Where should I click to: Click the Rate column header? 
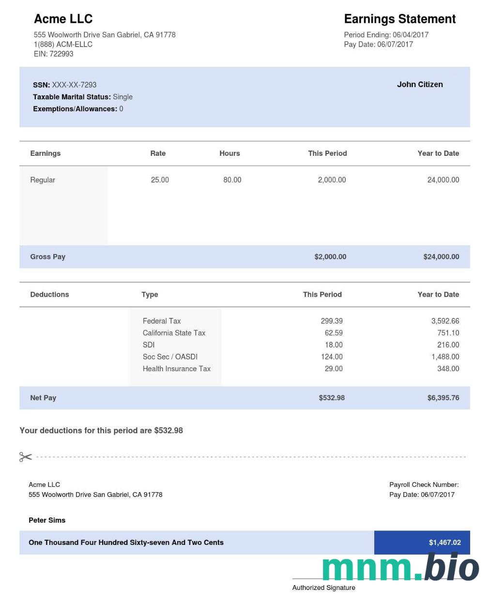(x=158, y=153)
